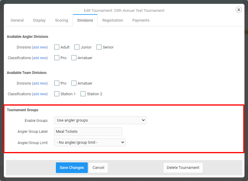Image resolution: width=248 pixels, height=181 pixels.
Task: Check Amatuer under angler Classifications
Action: pos(74,58)
